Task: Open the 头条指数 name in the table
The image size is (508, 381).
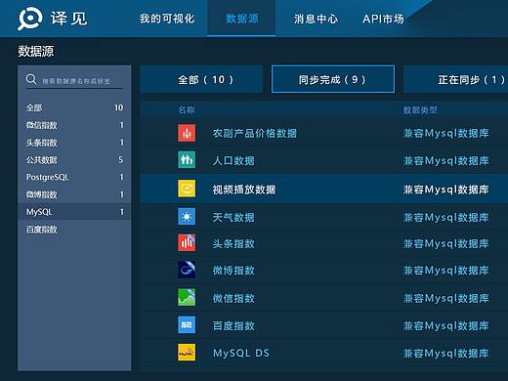Action: click(x=233, y=243)
